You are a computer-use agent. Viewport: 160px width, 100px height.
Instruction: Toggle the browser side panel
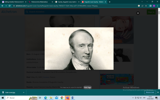150,6
